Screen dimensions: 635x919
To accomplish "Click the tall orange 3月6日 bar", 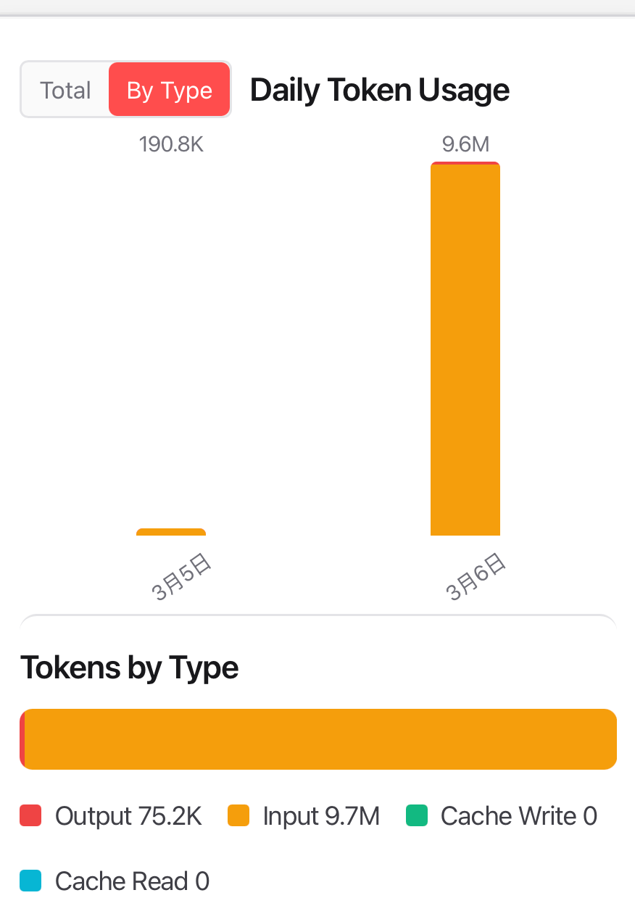I will point(465,349).
